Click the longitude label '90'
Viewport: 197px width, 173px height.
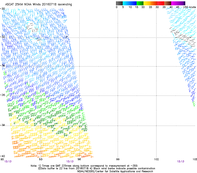click(2, 159)
